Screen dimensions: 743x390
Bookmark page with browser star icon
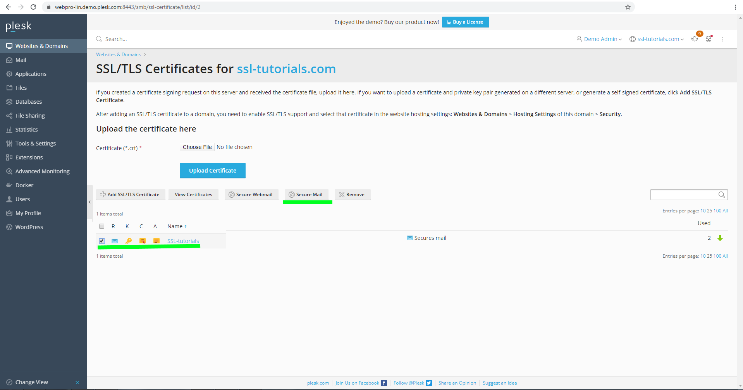click(x=628, y=7)
